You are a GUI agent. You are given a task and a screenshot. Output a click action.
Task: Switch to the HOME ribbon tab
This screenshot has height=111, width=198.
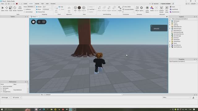click(25, 4)
